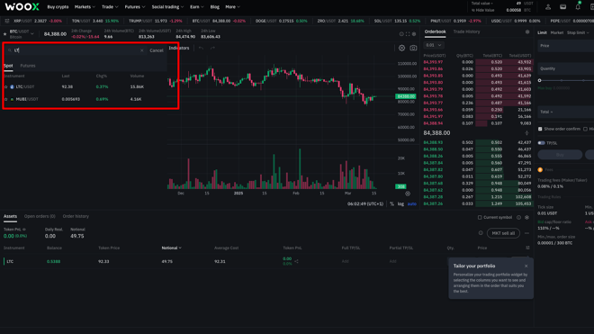Close the Tailor your portfolio tooltip
Viewport: 594px width, 334px height.
(x=526, y=266)
